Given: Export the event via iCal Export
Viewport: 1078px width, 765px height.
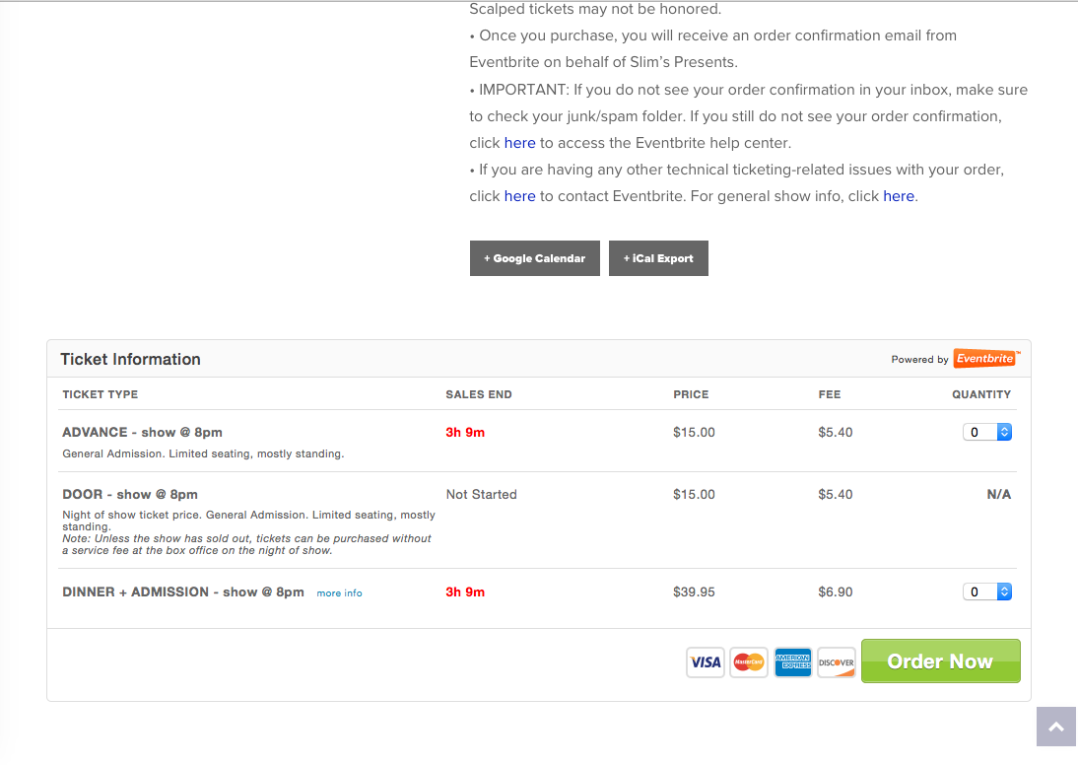Looking at the screenshot, I should coord(658,258).
